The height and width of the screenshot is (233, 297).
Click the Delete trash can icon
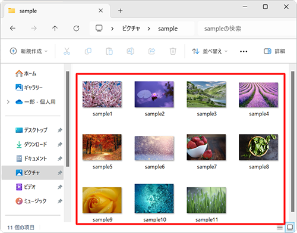coord(173,51)
